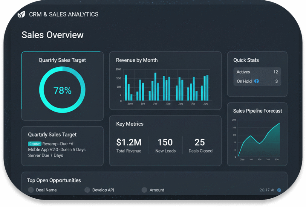
Task: Click the blue icon beside On Hold
Action: click(256, 81)
